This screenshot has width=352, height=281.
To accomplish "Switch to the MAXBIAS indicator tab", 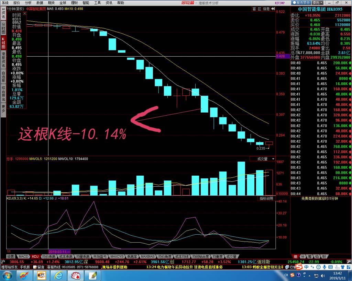I will 147,256.
